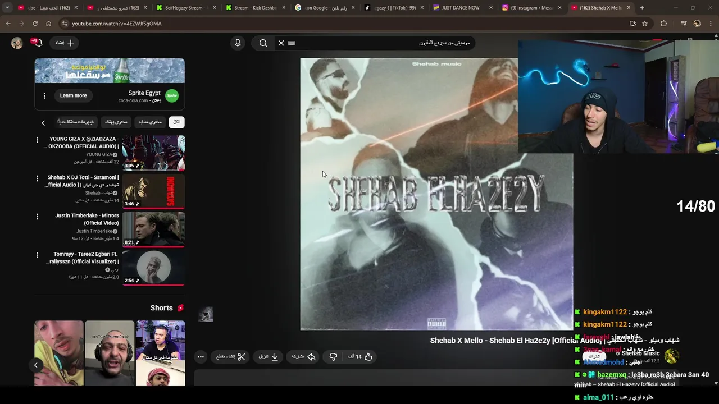Dislike the video with thumbs down
The width and height of the screenshot is (719, 404).
pyautogui.click(x=333, y=356)
